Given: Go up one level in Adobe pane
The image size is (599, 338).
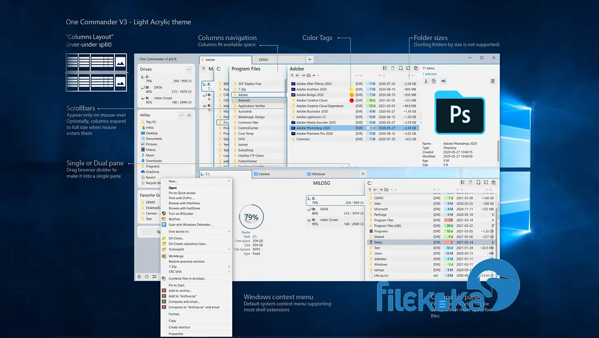Looking at the screenshot, I should [x=292, y=76].
